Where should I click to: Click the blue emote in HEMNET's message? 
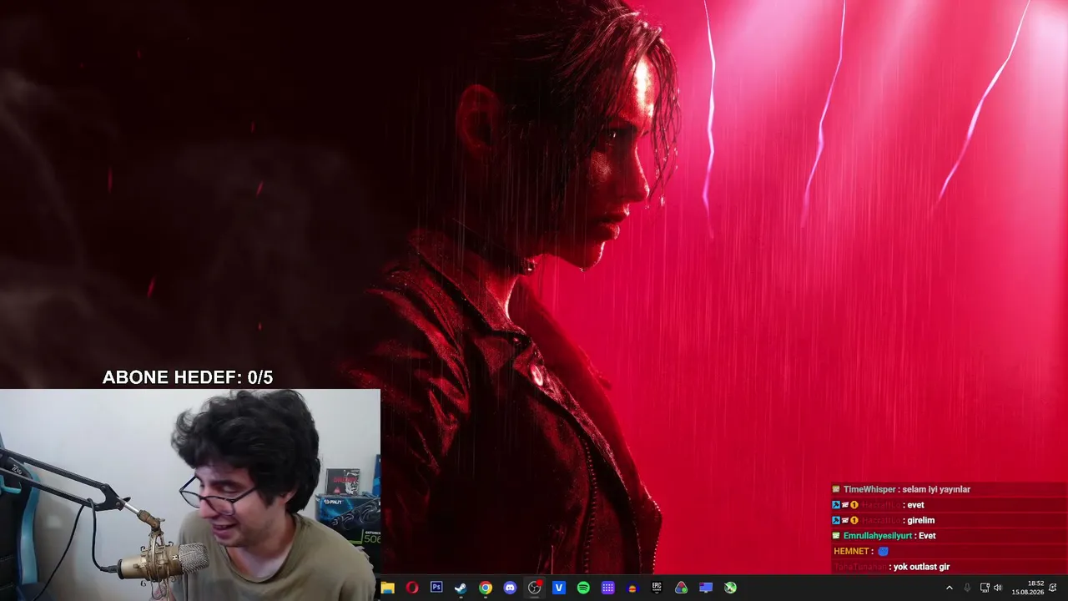884,551
